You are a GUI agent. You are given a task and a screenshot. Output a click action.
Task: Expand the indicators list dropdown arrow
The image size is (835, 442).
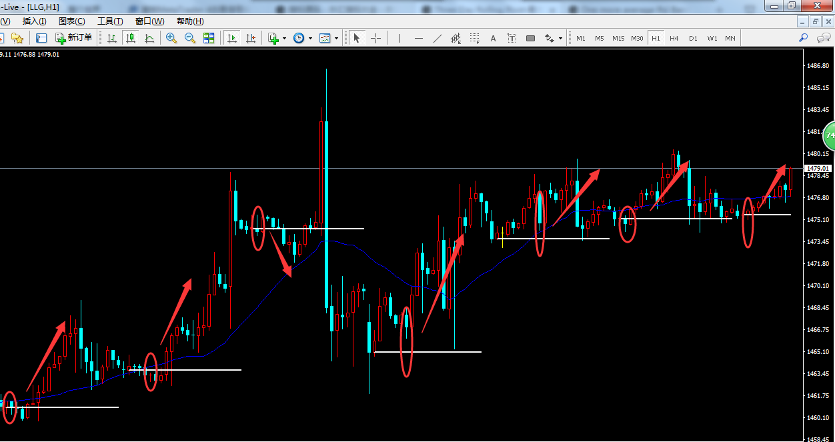[x=284, y=38]
